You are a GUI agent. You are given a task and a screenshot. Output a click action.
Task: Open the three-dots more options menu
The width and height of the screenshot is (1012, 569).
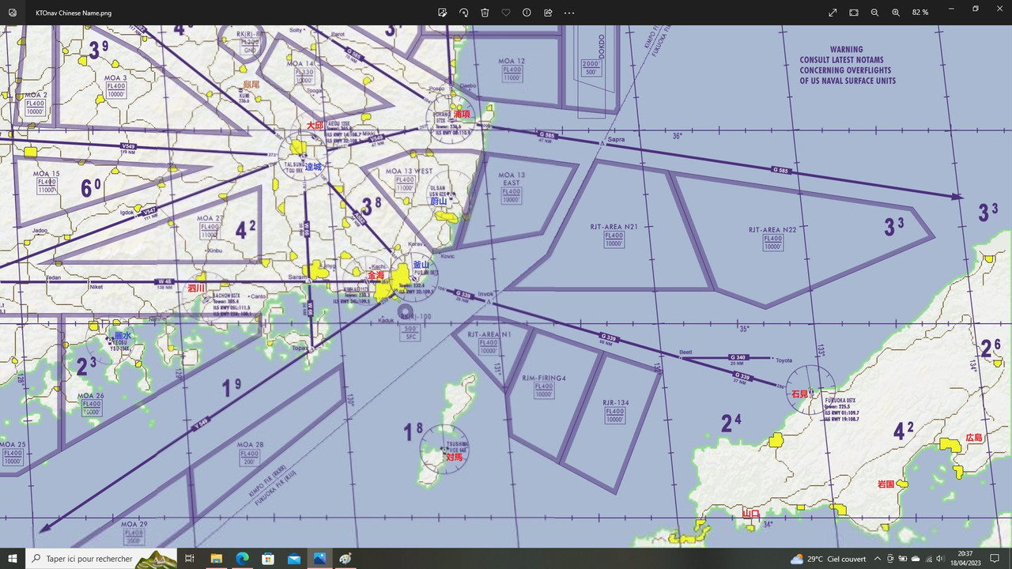569,13
